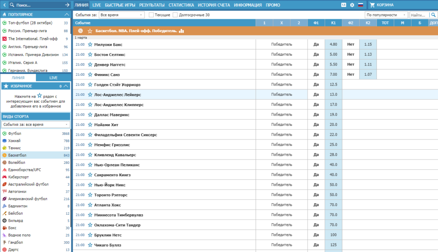The height and width of the screenshot is (252, 438).
Task: Open the История счета menu
Action: [214, 5]
